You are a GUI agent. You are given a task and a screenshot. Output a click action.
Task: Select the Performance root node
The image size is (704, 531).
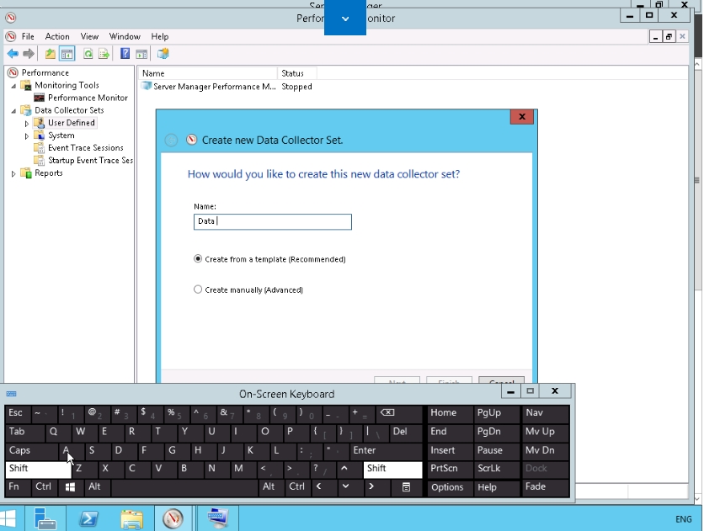(x=45, y=72)
